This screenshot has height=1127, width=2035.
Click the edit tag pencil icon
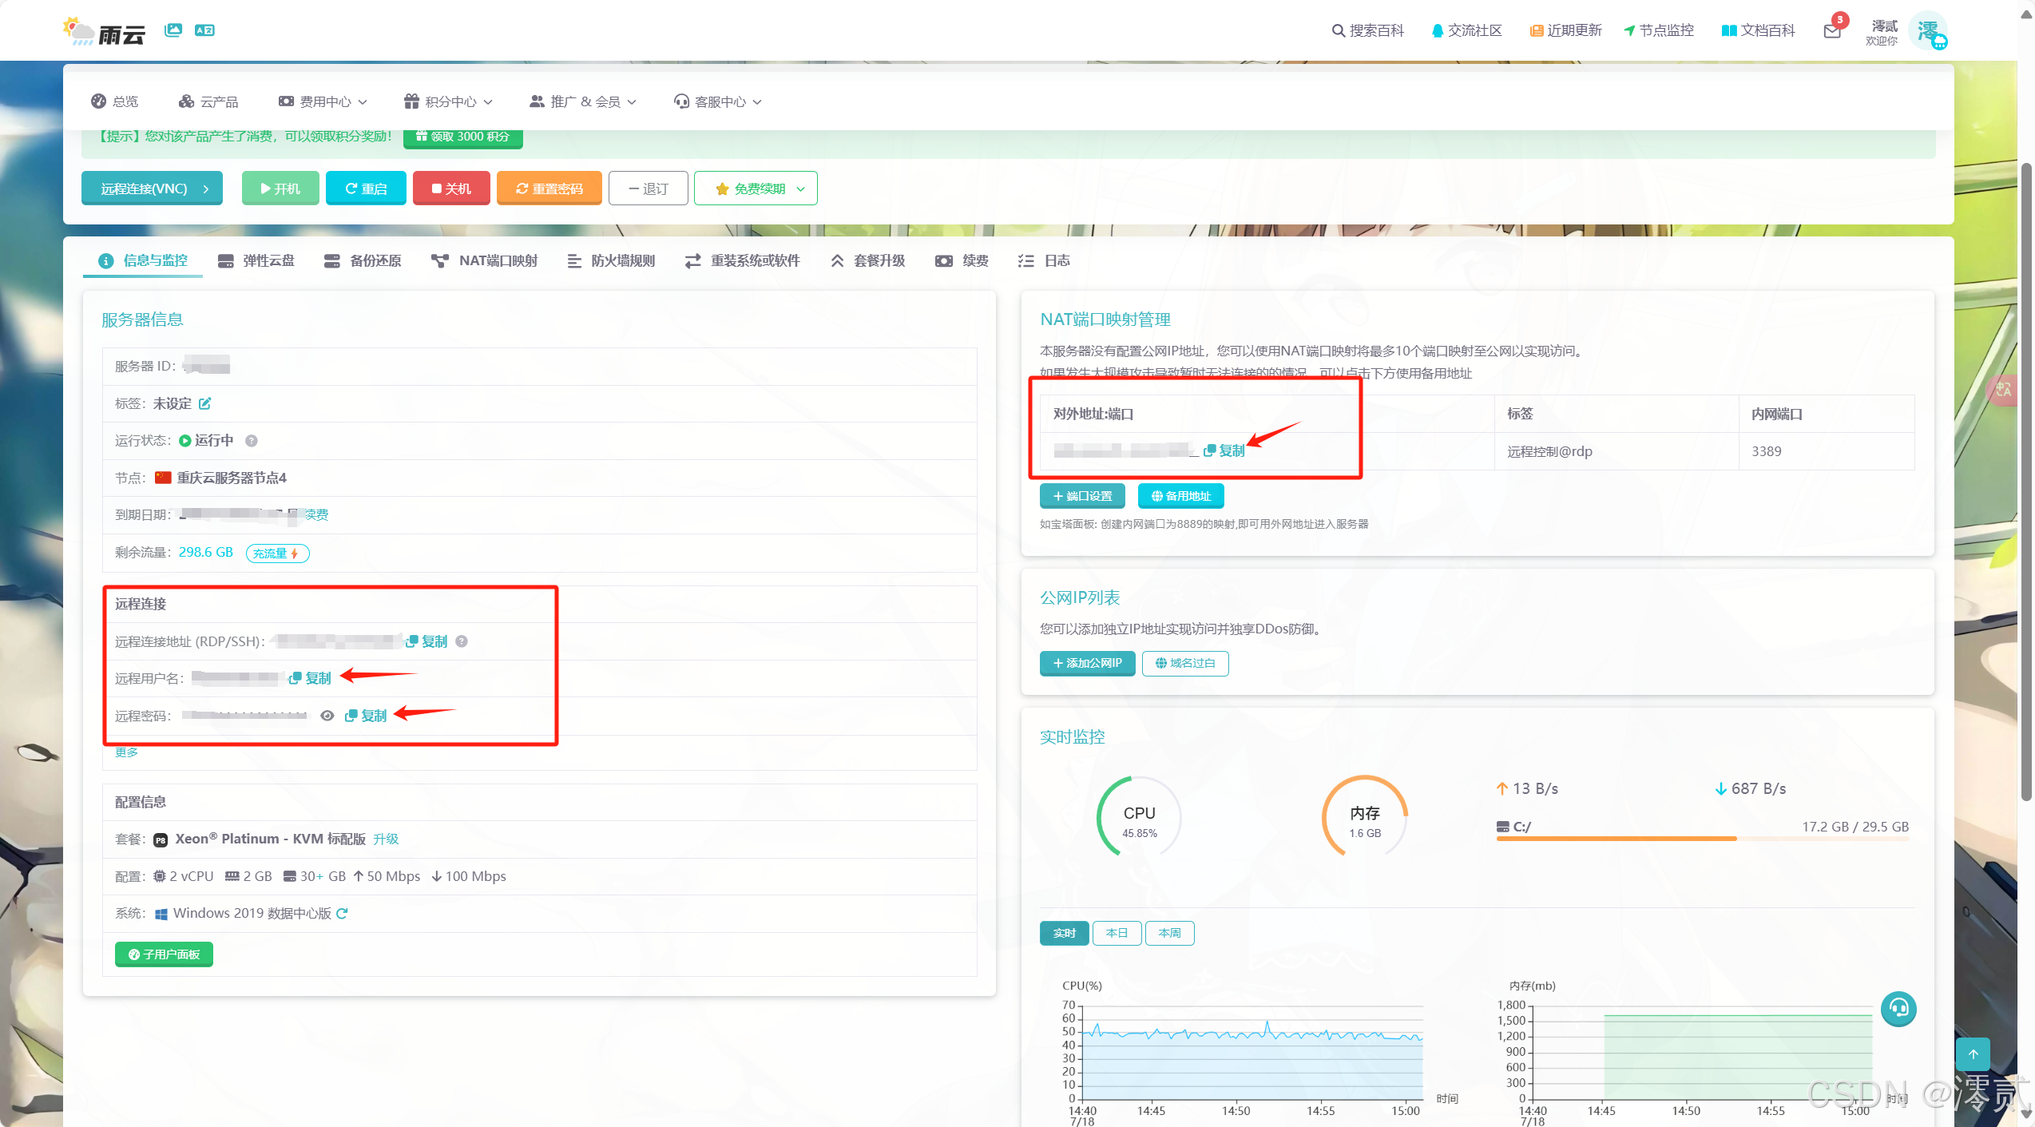pyautogui.click(x=205, y=403)
